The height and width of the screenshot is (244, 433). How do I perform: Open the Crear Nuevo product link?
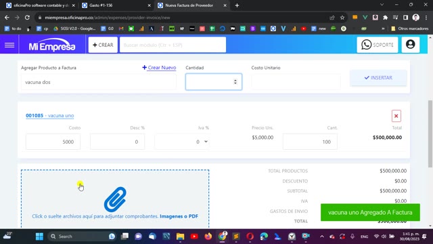pyautogui.click(x=159, y=68)
